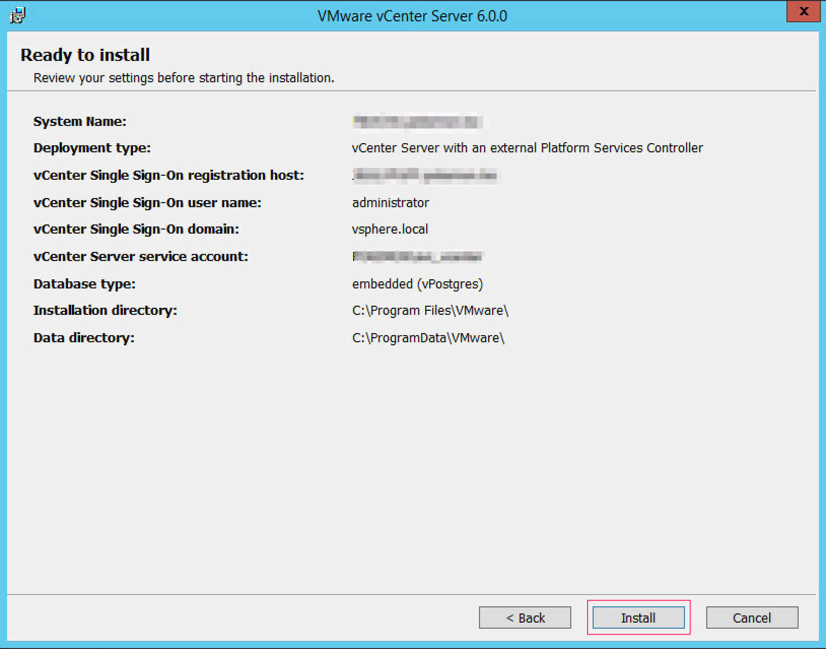Click the C:\ProgramData\VMware\ data directory path
The height and width of the screenshot is (649, 826).
[x=428, y=337]
